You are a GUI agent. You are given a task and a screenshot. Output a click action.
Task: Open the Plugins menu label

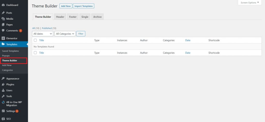coord(10,84)
